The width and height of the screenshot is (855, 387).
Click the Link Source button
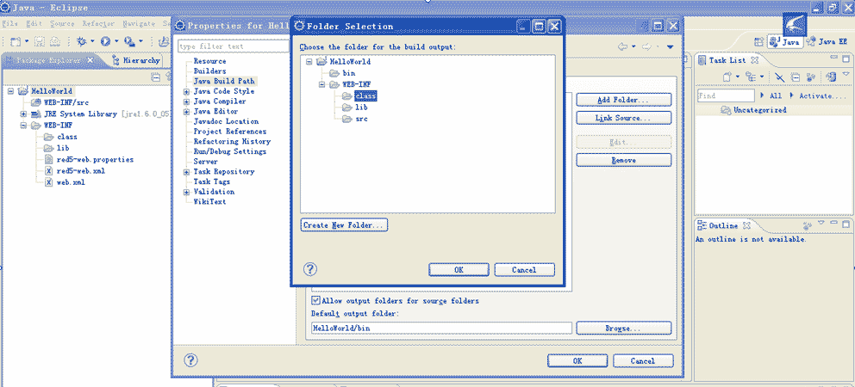point(623,118)
